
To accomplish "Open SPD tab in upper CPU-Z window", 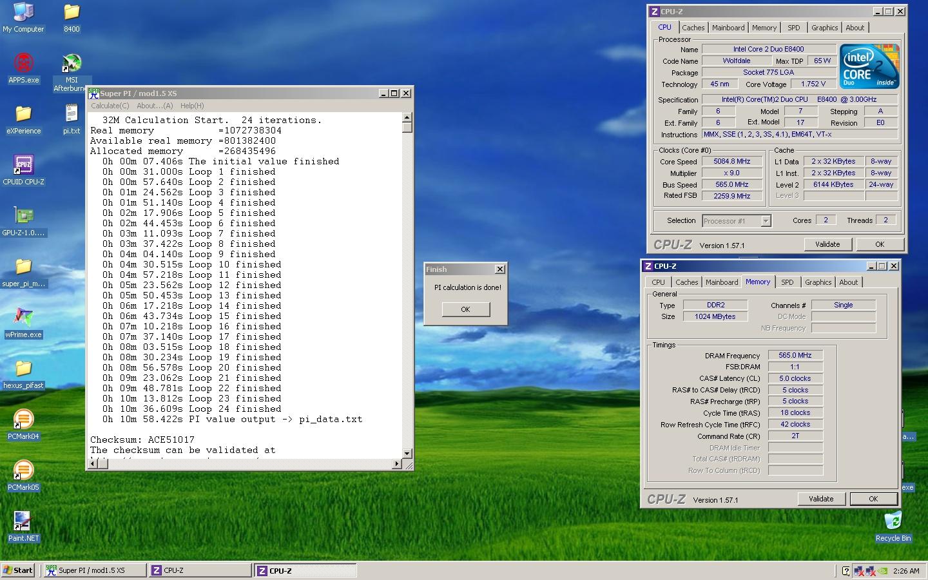I will tap(794, 28).
